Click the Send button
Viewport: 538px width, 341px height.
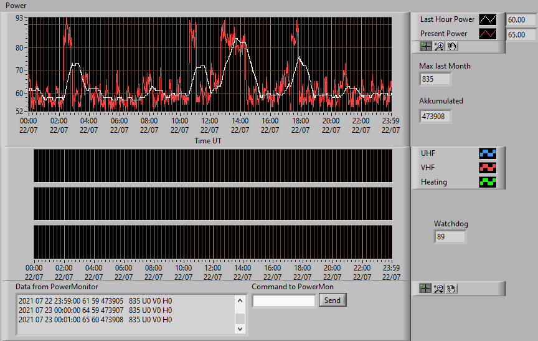[333, 300]
